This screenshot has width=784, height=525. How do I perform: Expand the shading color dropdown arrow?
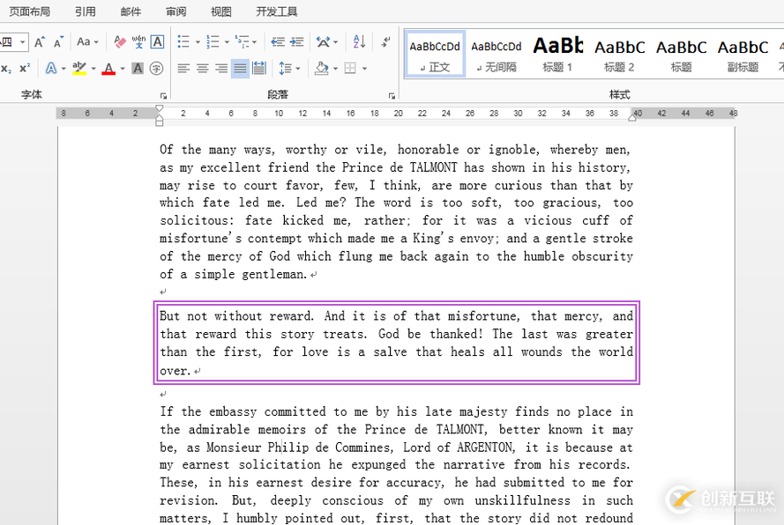(x=335, y=69)
